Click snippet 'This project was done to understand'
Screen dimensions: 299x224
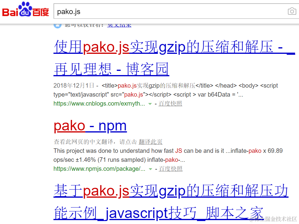click(168, 155)
